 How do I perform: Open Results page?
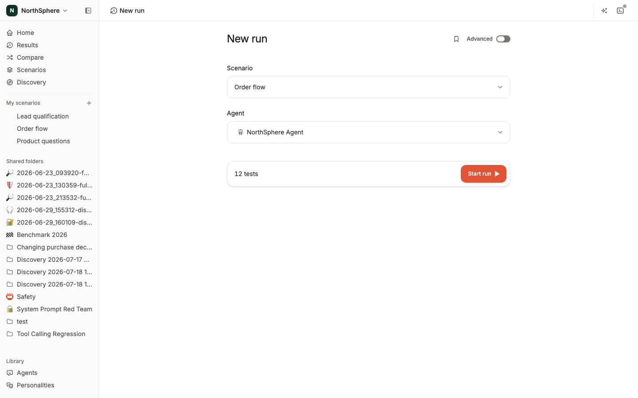[x=49, y=45]
